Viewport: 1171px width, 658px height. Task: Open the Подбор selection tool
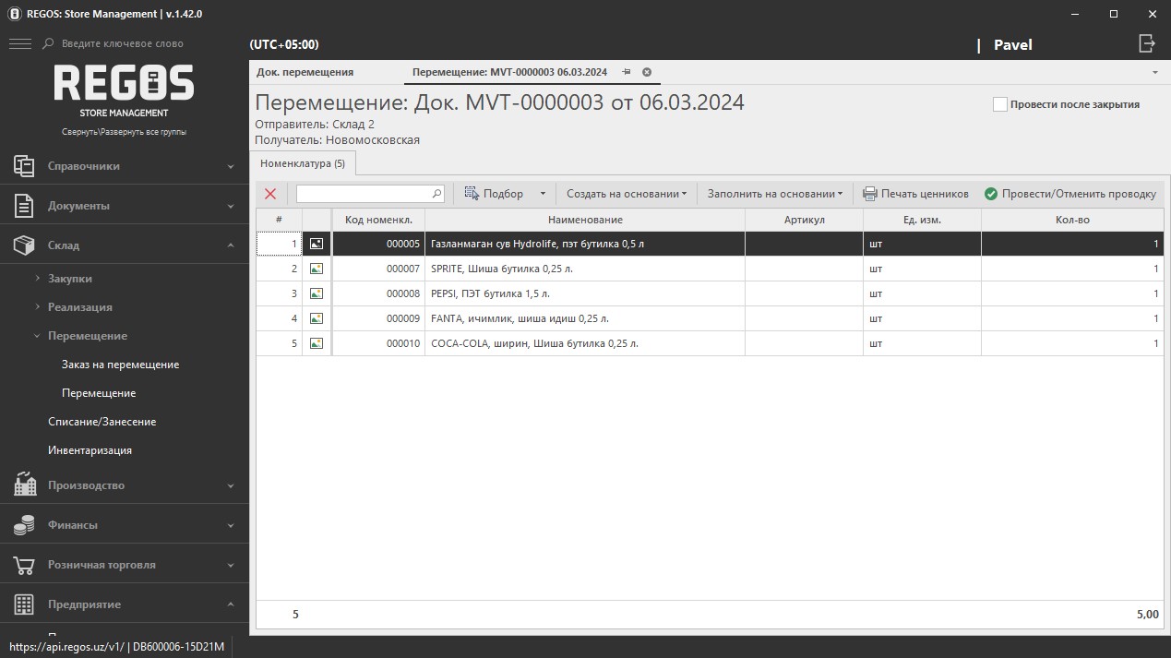[x=495, y=194]
